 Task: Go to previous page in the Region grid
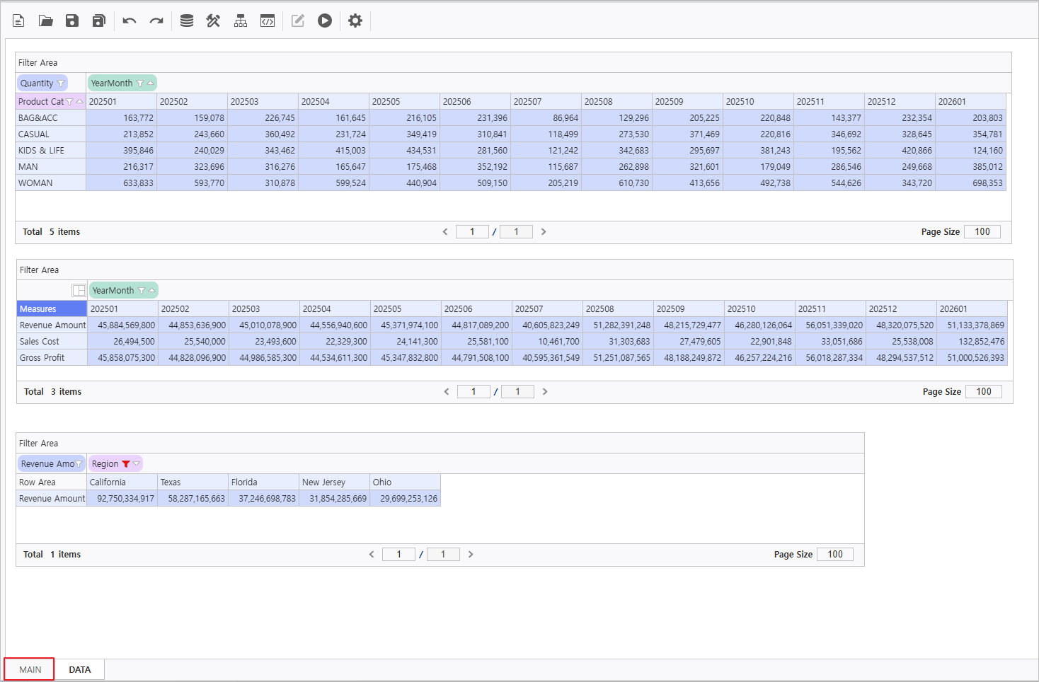click(372, 555)
